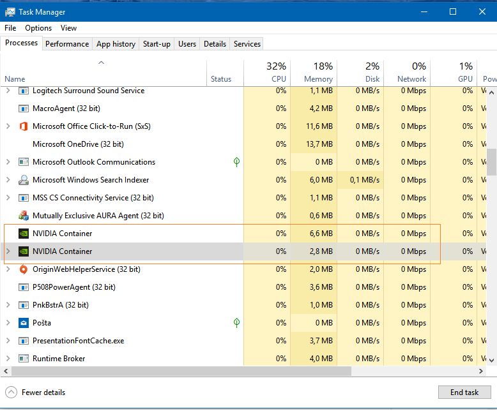Click the Microsoft Outlook Communications process icon

point(24,162)
